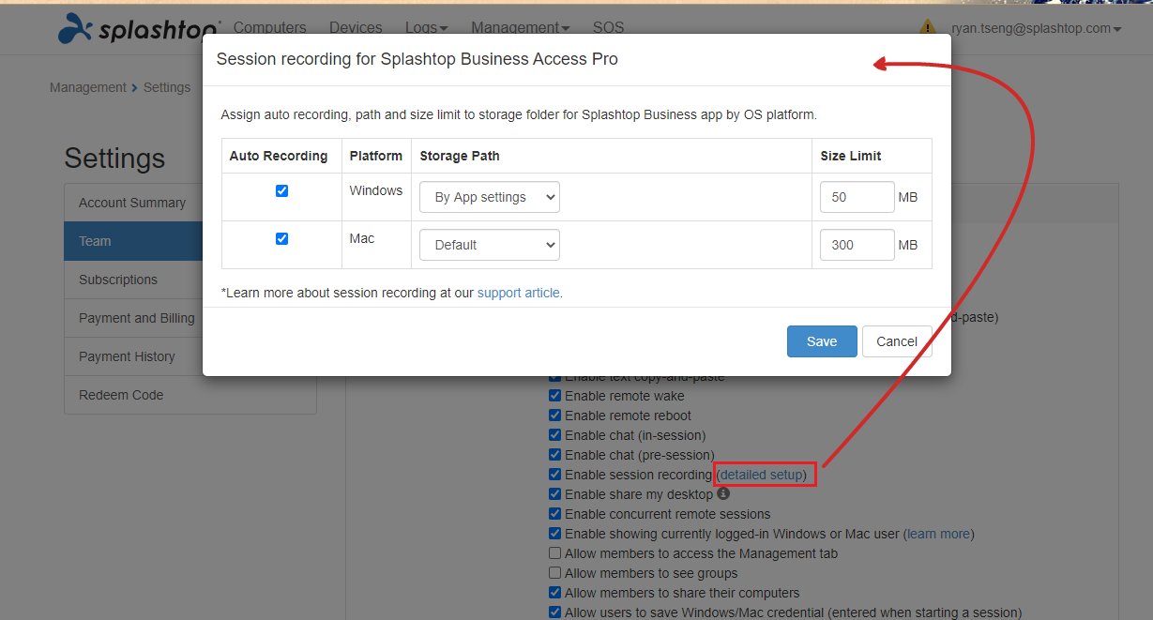Image resolution: width=1153 pixels, height=620 pixels.
Task: Uncheck Enable remote reboot
Action: coord(555,416)
